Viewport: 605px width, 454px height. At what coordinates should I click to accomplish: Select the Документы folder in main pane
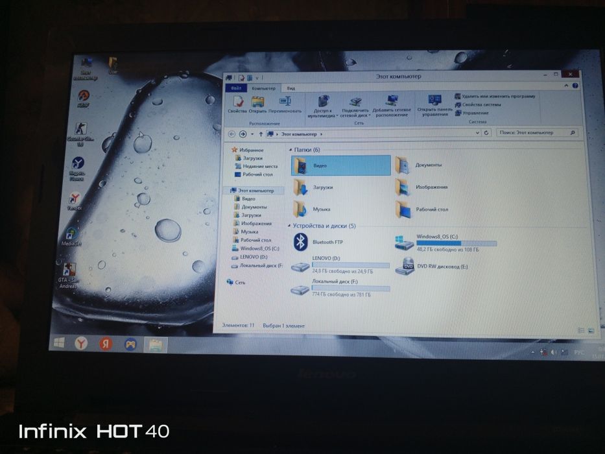pos(419,165)
